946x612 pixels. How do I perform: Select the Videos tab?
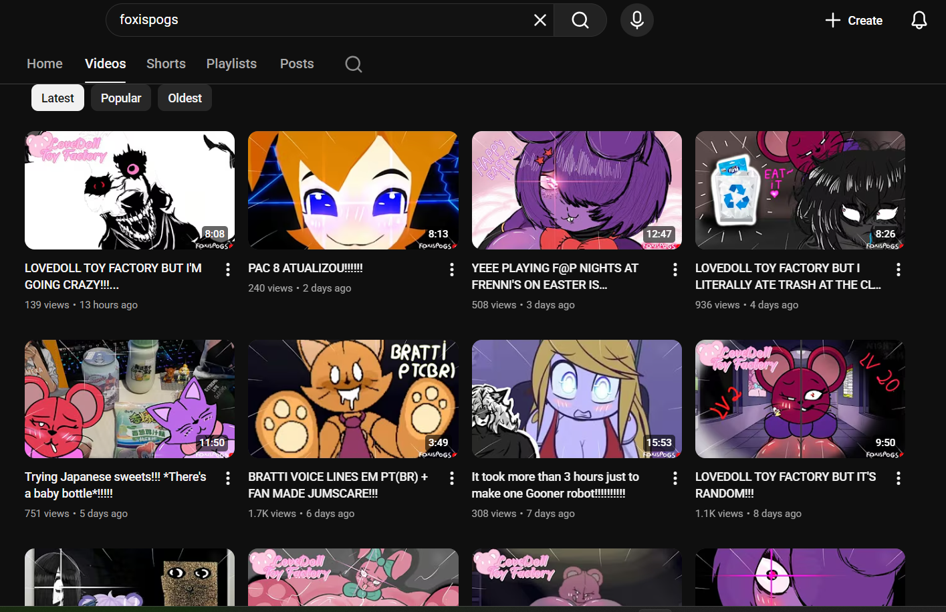point(106,64)
